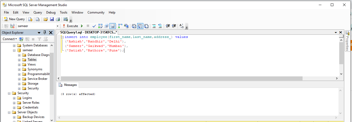Toggle Include Client Statistics
Image resolution: width=352 pixels, height=122 pixels.
pyautogui.click(x=126, y=26)
